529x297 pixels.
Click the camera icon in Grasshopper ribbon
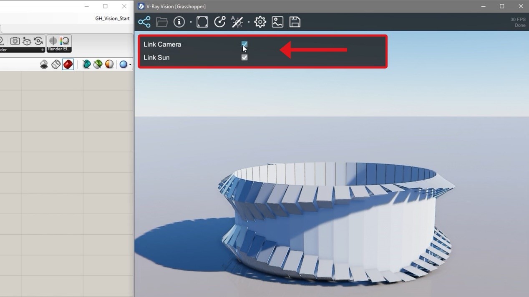[15, 41]
